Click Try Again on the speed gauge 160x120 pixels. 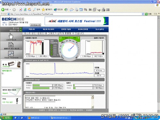click(x=64, y=38)
